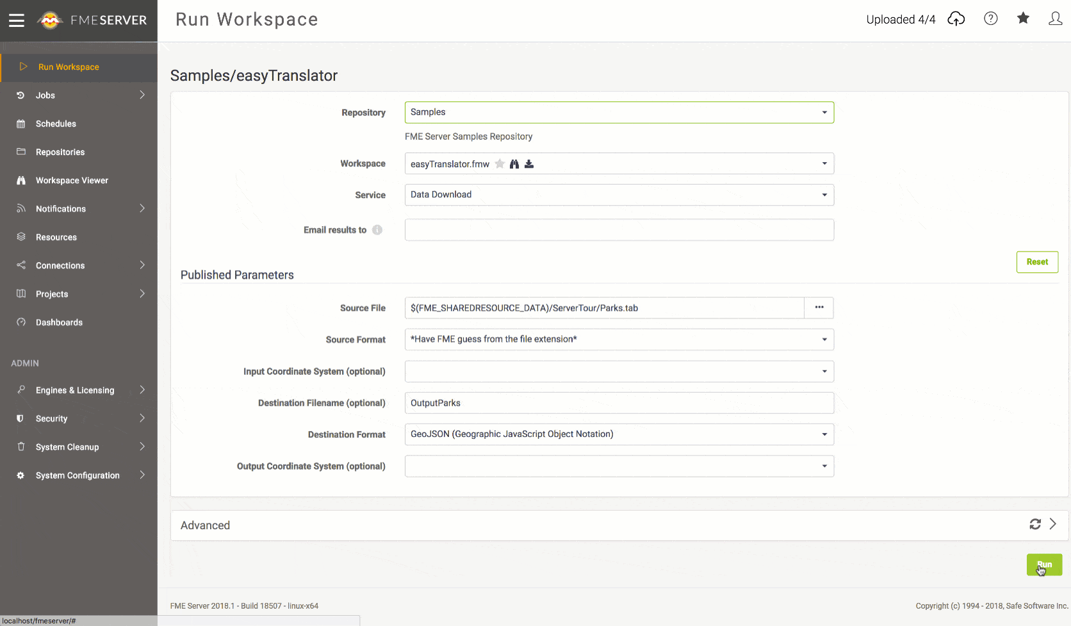View workspace via binoculars icon beside easyTranslator.fmw
The height and width of the screenshot is (626, 1071).
(514, 164)
